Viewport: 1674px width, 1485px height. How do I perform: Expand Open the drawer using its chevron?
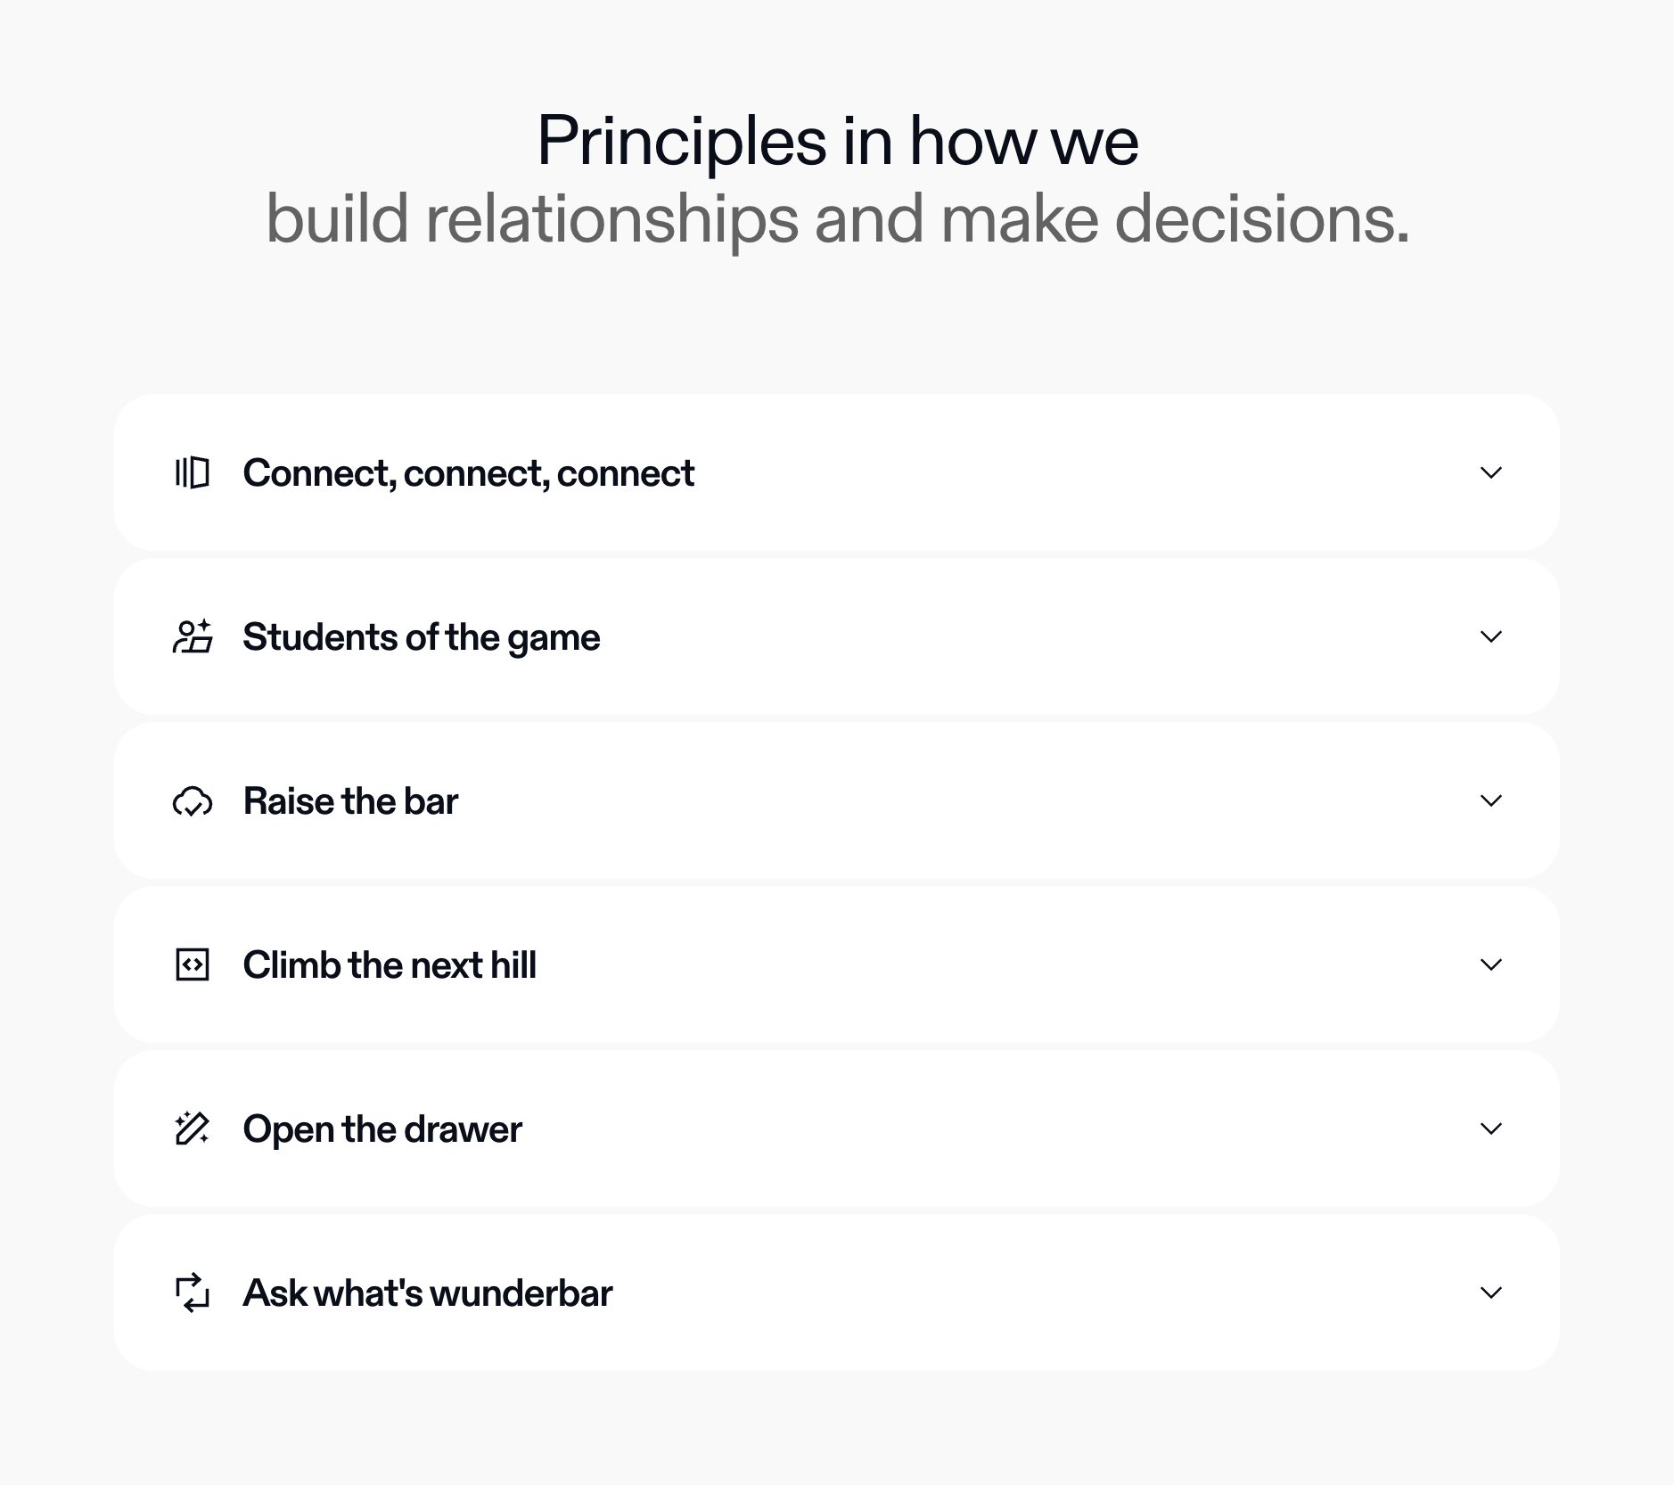coord(1490,1128)
